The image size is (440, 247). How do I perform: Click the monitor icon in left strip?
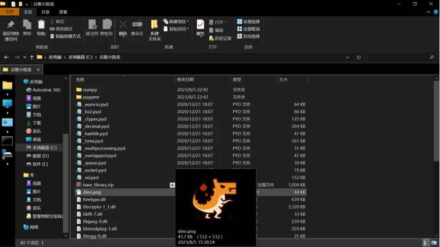[7, 103]
